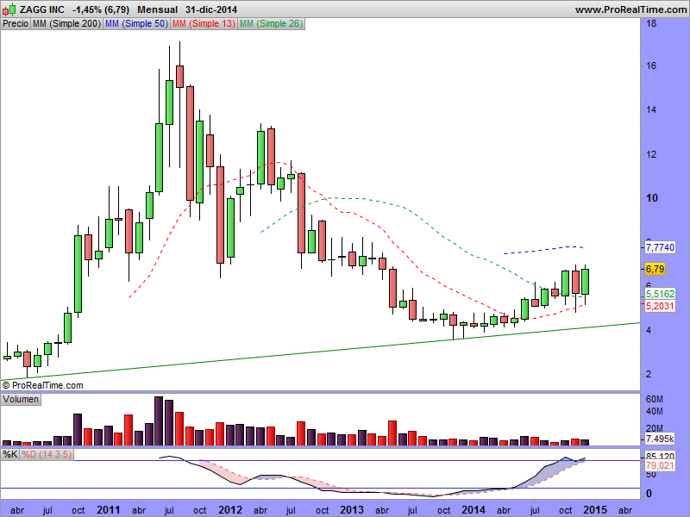Click the 20M volume axis label

(x=655, y=428)
